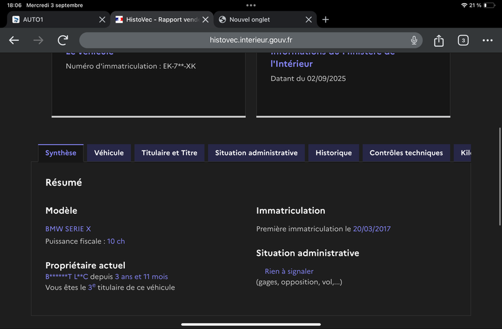Tap the Wi-Fi status icon

point(464,5)
